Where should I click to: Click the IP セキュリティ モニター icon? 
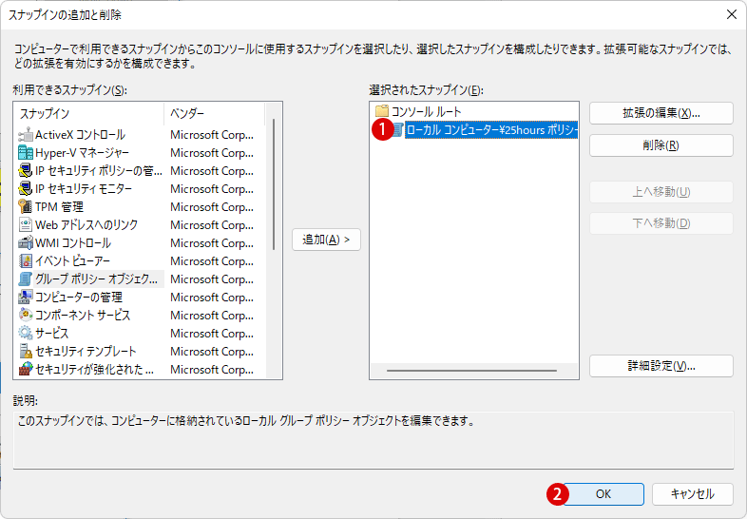(x=26, y=189)
